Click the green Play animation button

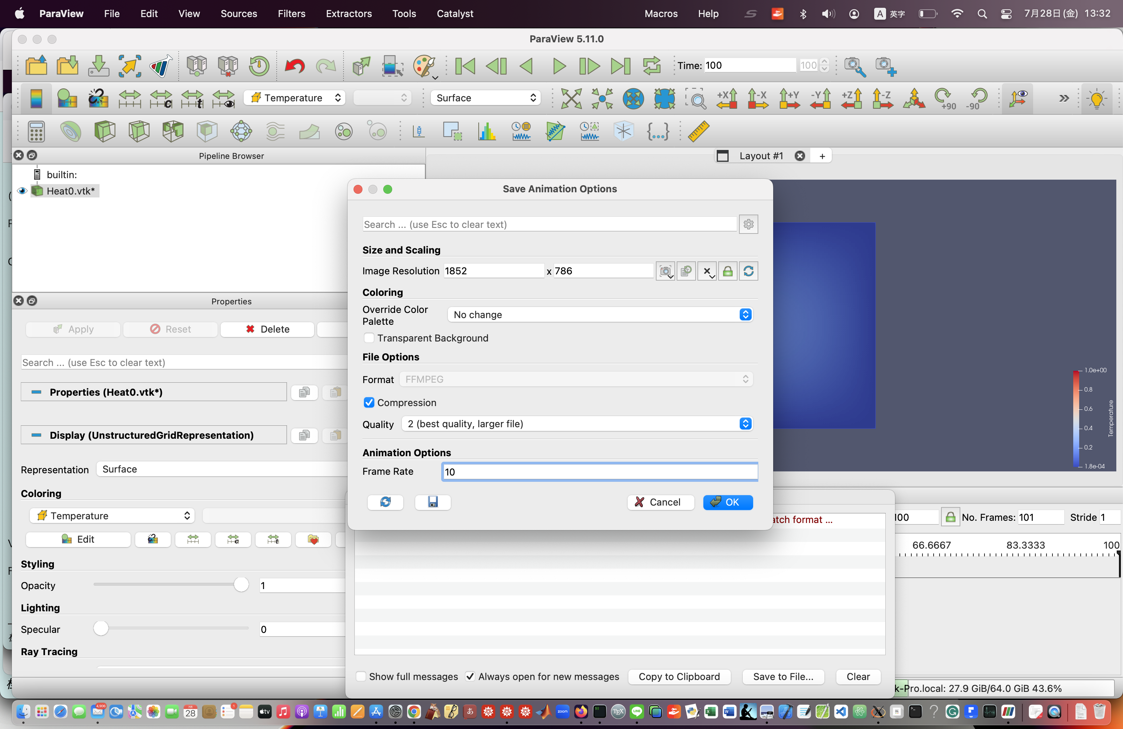(559, 66)
